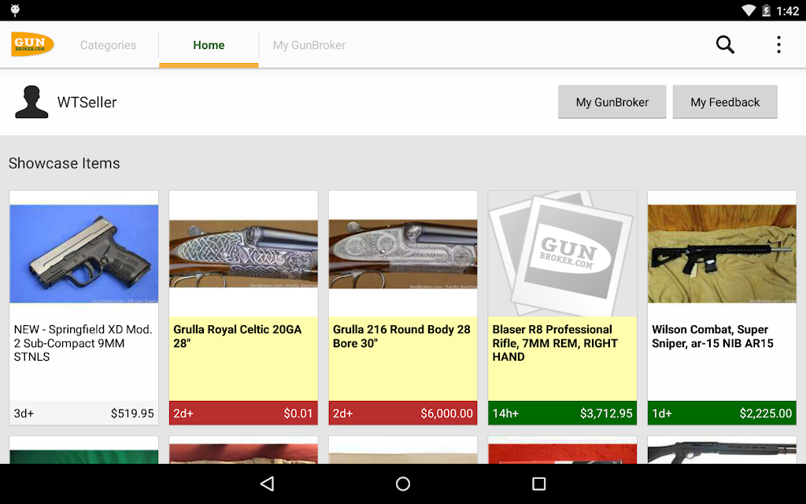Tap the battery status icon

click(766, 10)
